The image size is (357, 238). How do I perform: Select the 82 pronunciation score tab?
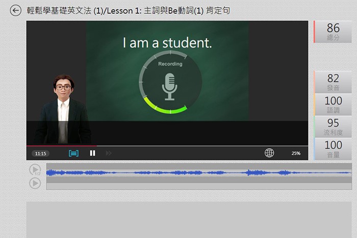click(333, 82)
